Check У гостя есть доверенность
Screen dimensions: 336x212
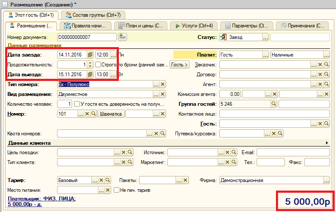(x=77, y=104)
